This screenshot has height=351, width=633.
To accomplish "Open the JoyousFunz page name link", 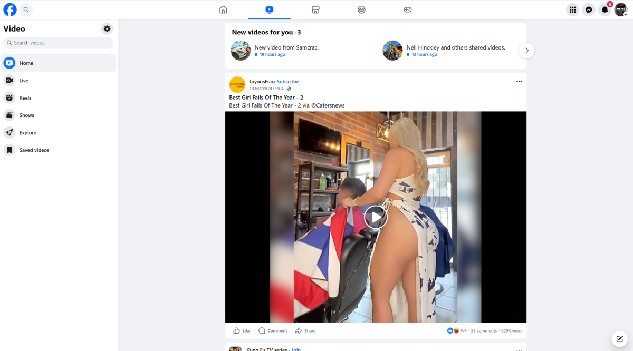I will [262, 82].
